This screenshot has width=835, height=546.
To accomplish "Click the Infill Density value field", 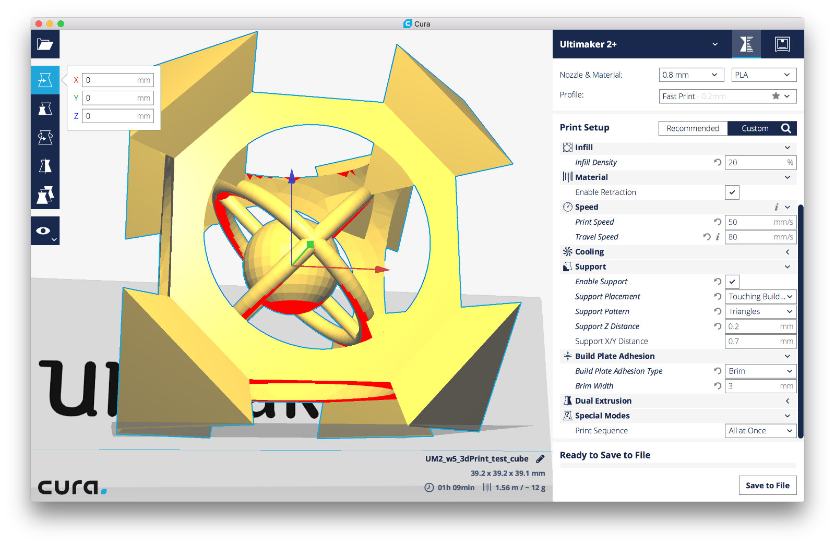I will pyautogui.click(x=760, y=162).
